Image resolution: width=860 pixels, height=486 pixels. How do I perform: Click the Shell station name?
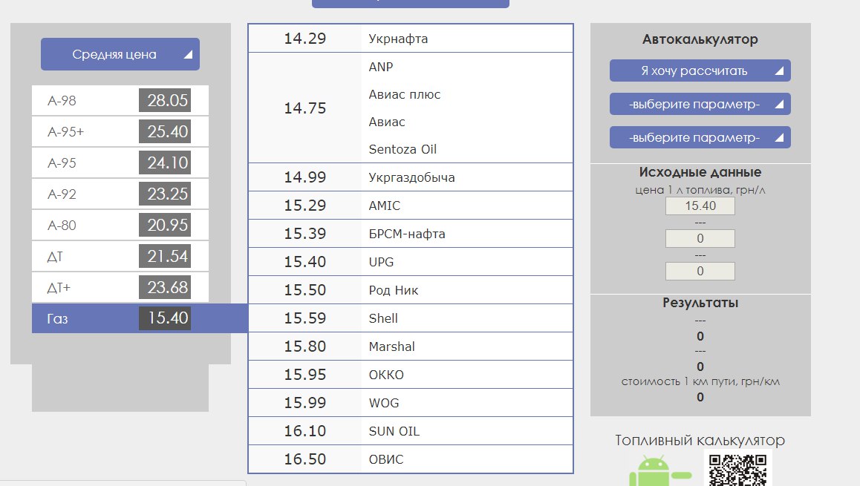(x=382, y=318)
